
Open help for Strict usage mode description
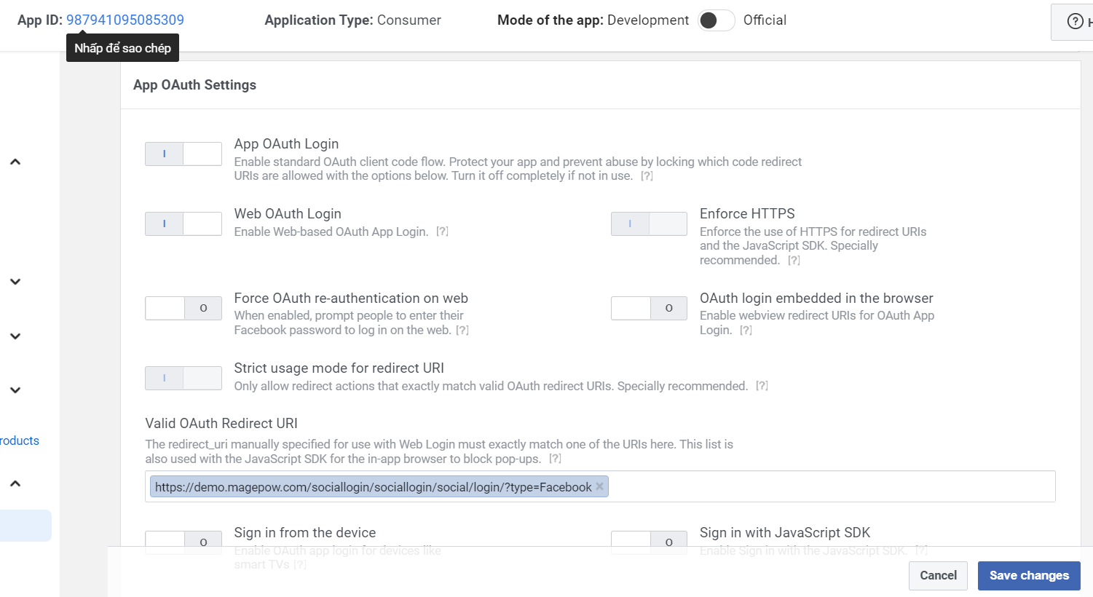click(762, 386)
